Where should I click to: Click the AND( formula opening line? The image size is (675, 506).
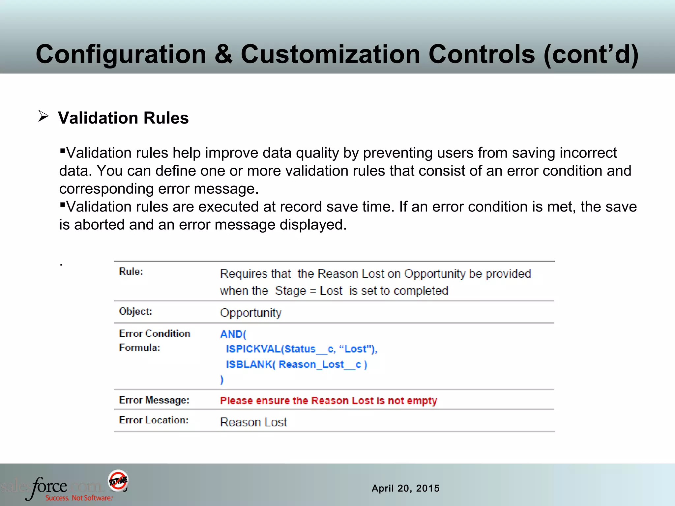233,334
